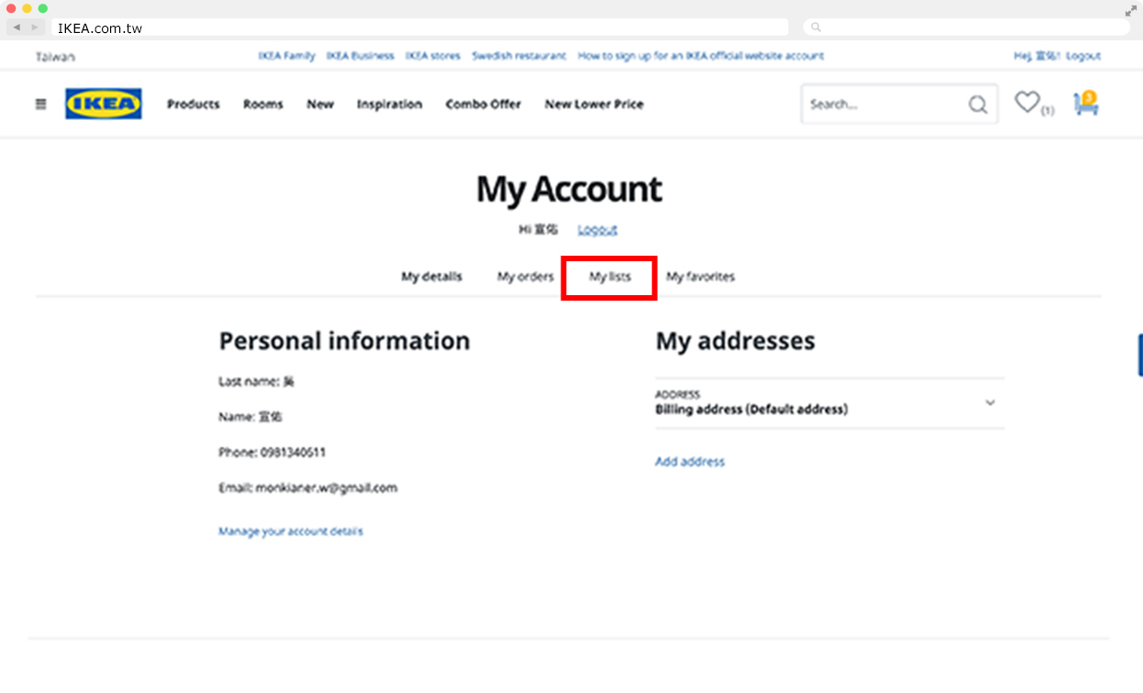Select the My favorites tab
The width and height of the screenshot is (1143, 693).
click(700, 277)
